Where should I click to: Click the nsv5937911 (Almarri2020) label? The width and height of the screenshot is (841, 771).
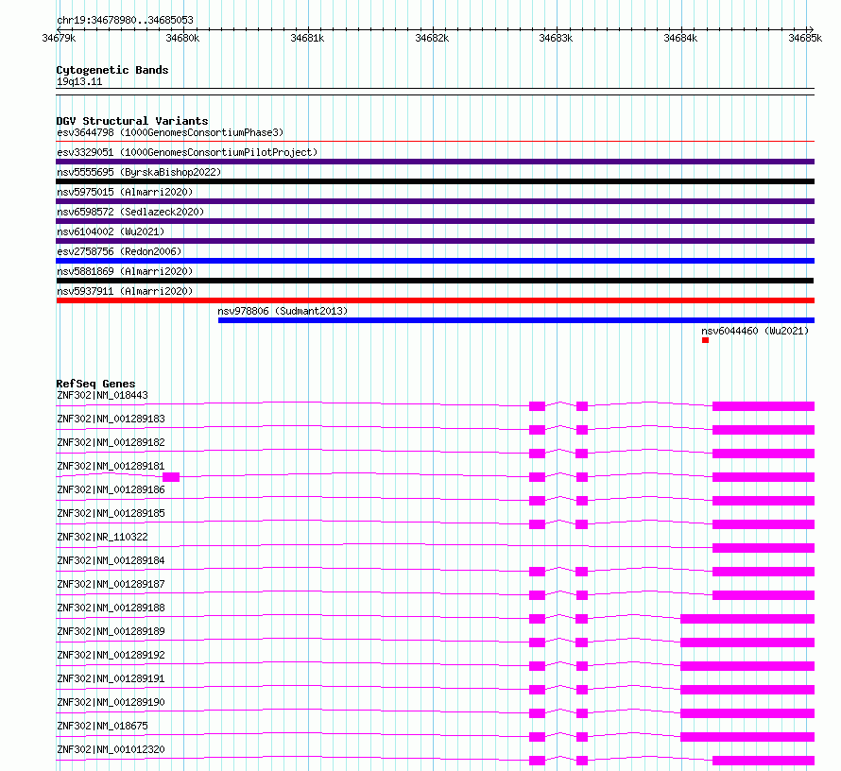[x=125, y=291]
